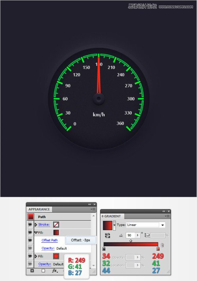This screenshot has width=197, height=281.
Task: Toggle visibility of the gradient Fill row
Action: pyautogui.click(x=30, y=232)
